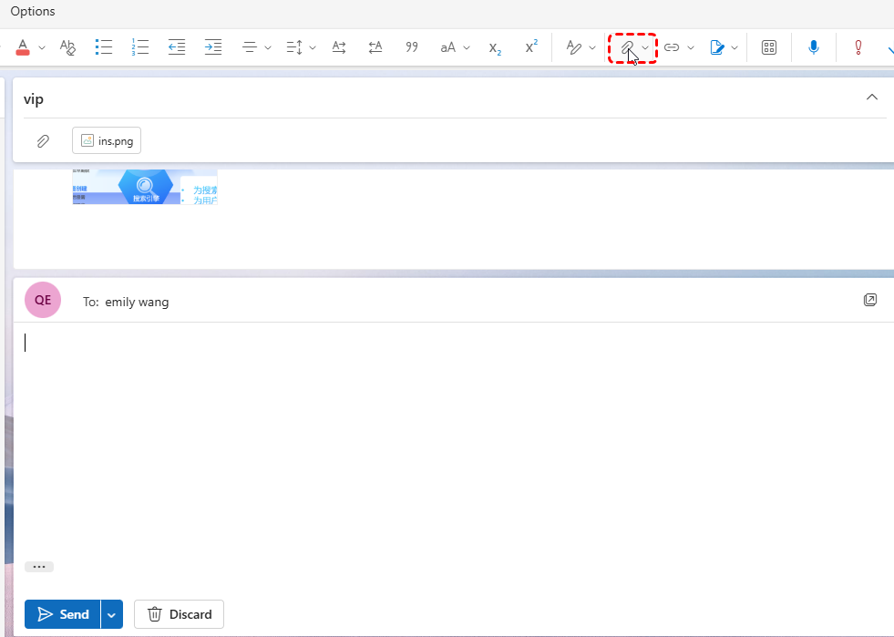
Task: Increase the paragraph indent
Action: click(213, 47)
